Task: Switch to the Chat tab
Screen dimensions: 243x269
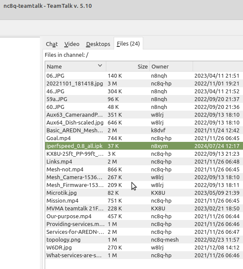Action: click(x=52, y=44)
